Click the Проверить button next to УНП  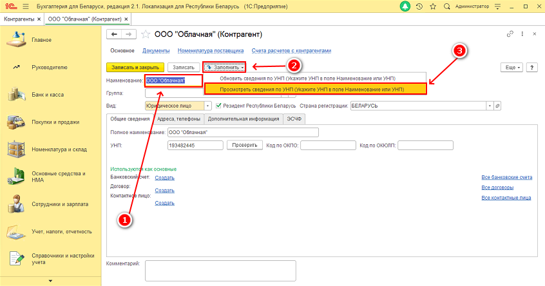tap(245, 146)
